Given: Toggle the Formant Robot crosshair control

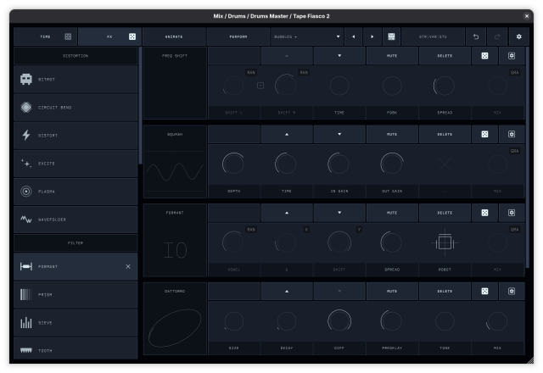Looking at the screenshot, I should pyautogui.click(x=445, y=242).
